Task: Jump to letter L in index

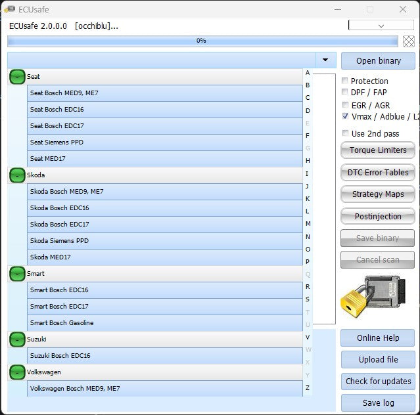Action: point(308,211)
